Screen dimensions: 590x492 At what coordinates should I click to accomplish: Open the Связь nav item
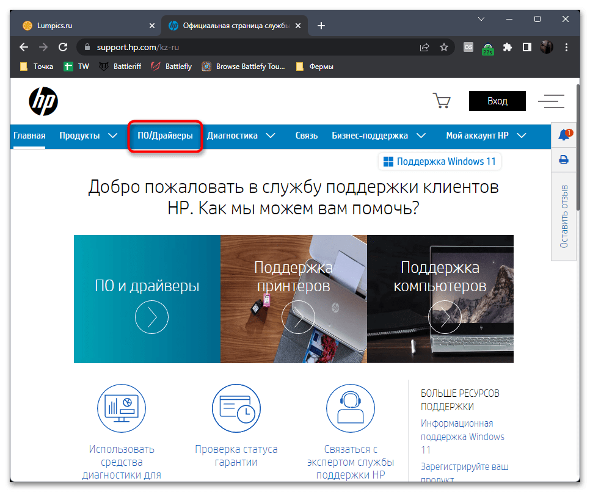point(306,136)
